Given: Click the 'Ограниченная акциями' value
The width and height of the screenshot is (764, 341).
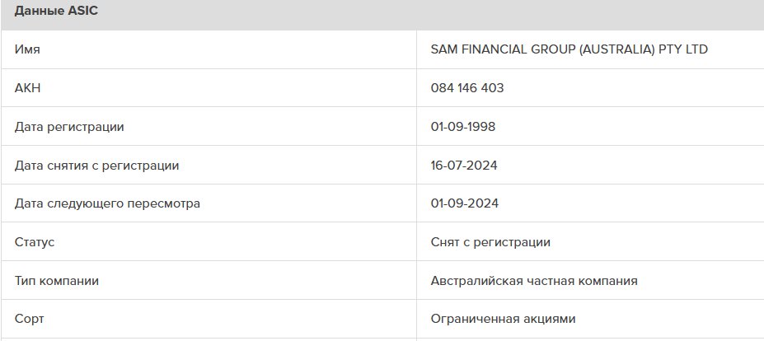Looking at the screenshot, I should point(503,319).
